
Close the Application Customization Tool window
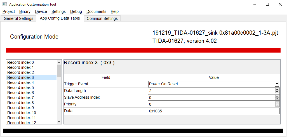pos(280,4)
